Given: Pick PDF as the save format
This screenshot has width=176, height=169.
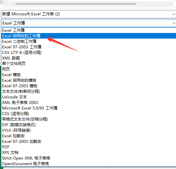Looking at the screenshot, I should (89, 147).
